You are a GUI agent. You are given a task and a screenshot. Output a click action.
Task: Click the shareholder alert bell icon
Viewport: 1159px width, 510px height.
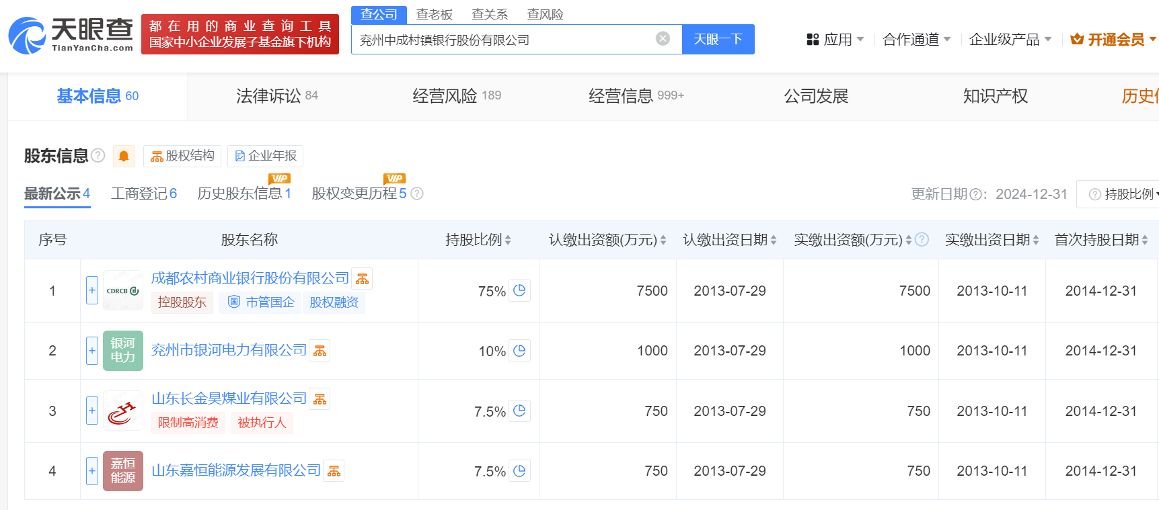124,156
